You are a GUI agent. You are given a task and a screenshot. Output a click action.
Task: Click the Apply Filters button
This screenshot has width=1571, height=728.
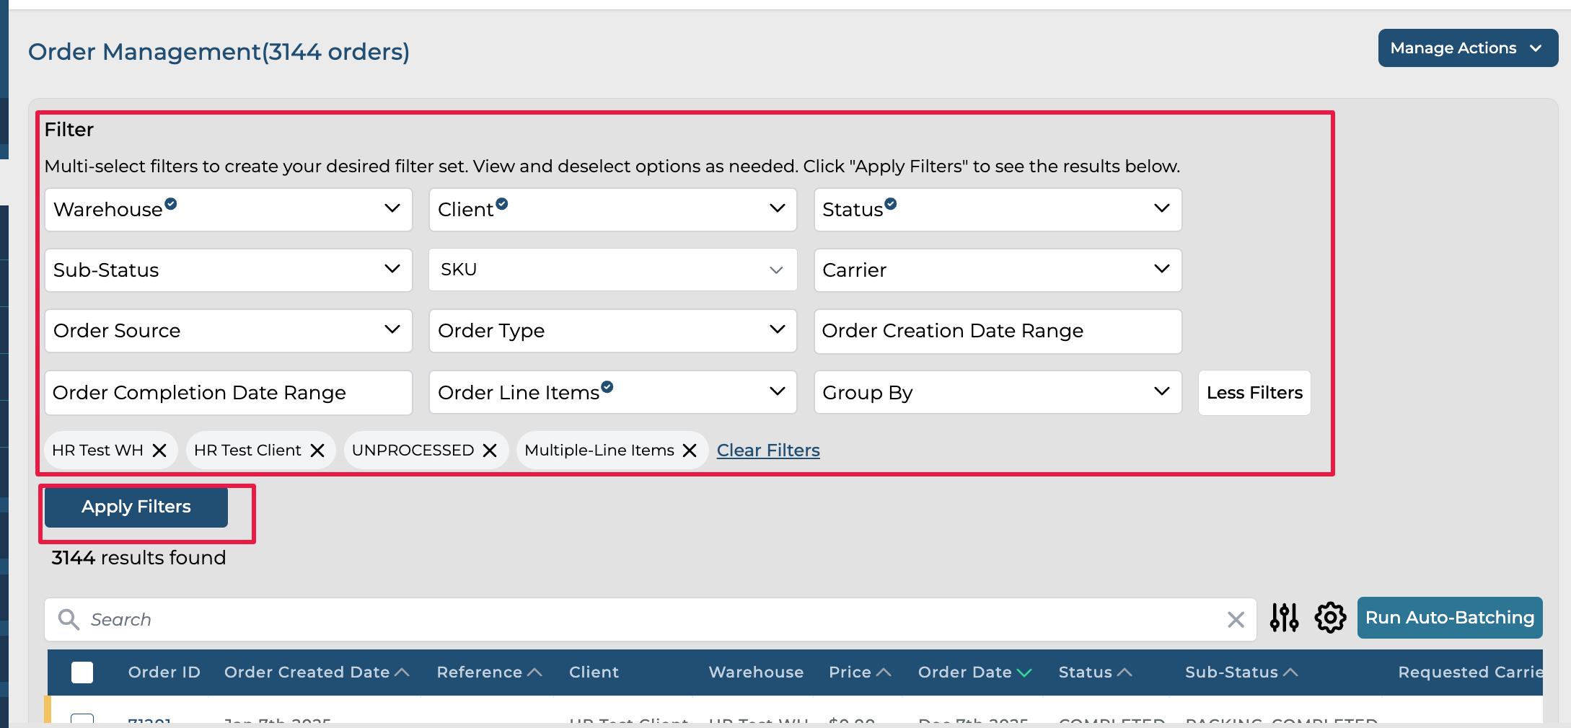[136, 507]
